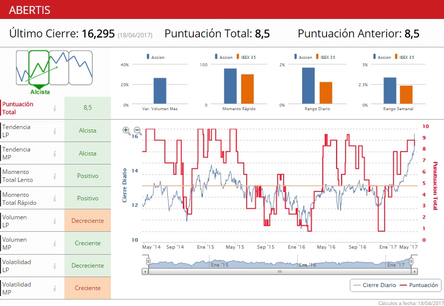Toggle Accion legend in Rango Diario chart
This screenshot has height=306, width=444.
303,57
